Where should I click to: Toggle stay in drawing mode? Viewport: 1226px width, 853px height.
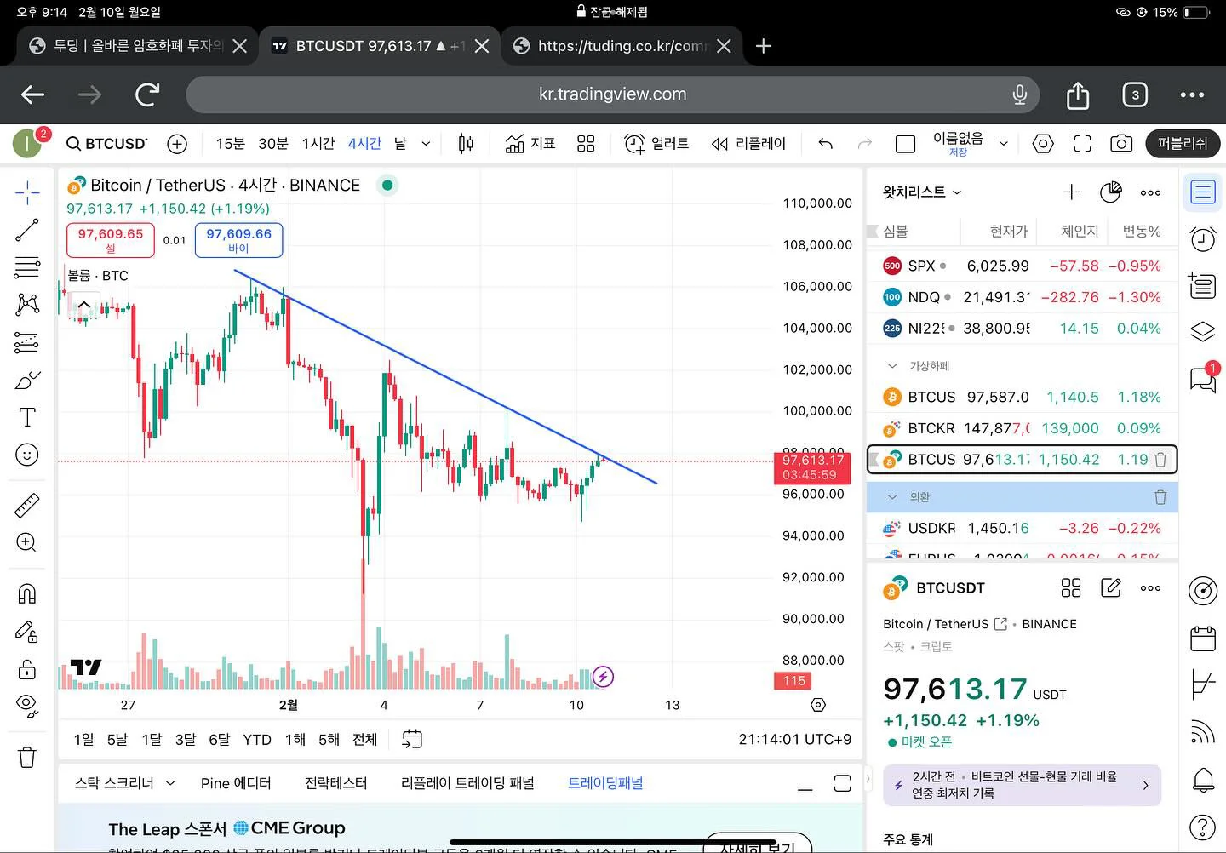pyautogui.click(x=27, y=631)
